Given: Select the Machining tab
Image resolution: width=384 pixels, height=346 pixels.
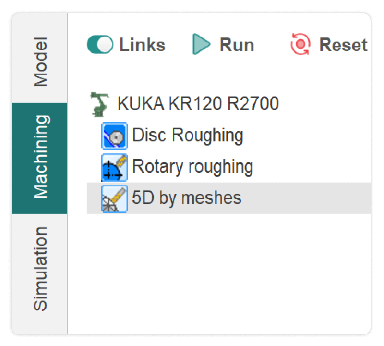Looking at the screenshot, I should click(40, 157).
